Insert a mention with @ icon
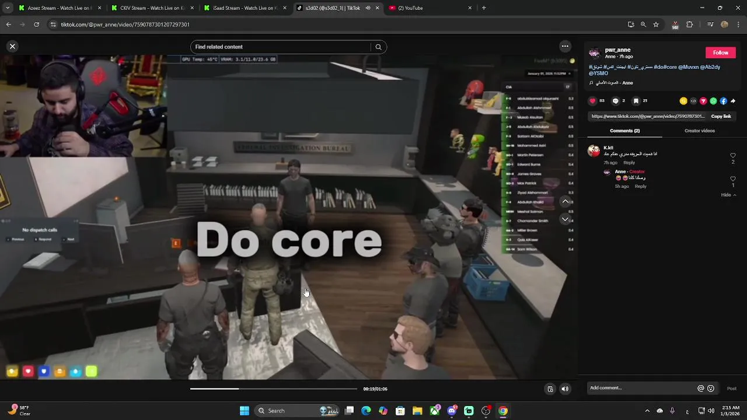This screenshot has width=747, height=420. pos(701,388)
